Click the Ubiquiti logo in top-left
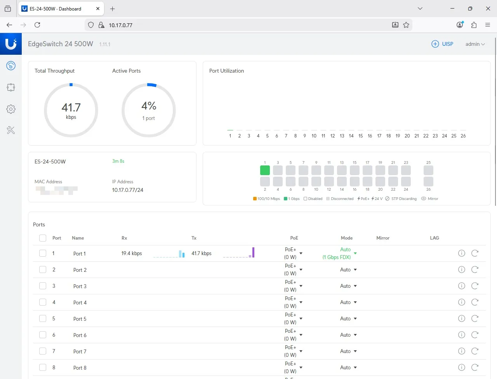This screenshot has width=497, height=379. (x=11, y=44)
